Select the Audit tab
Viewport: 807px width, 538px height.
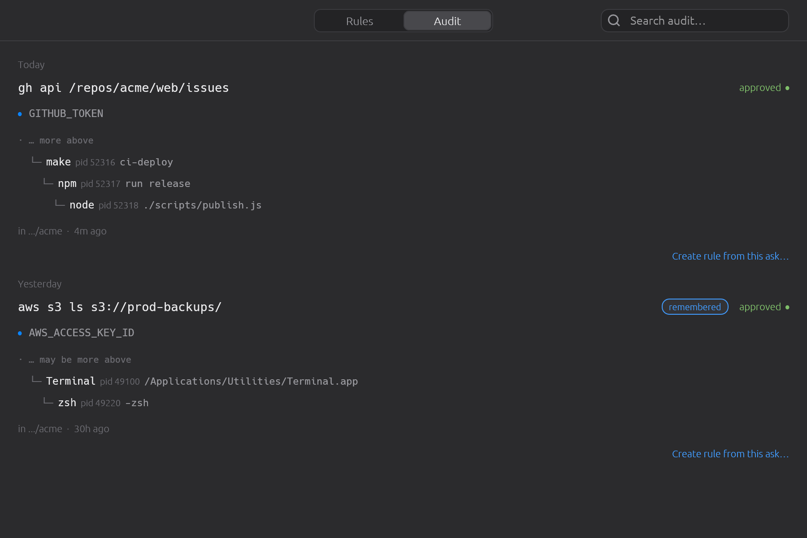[x=447, y=21]
